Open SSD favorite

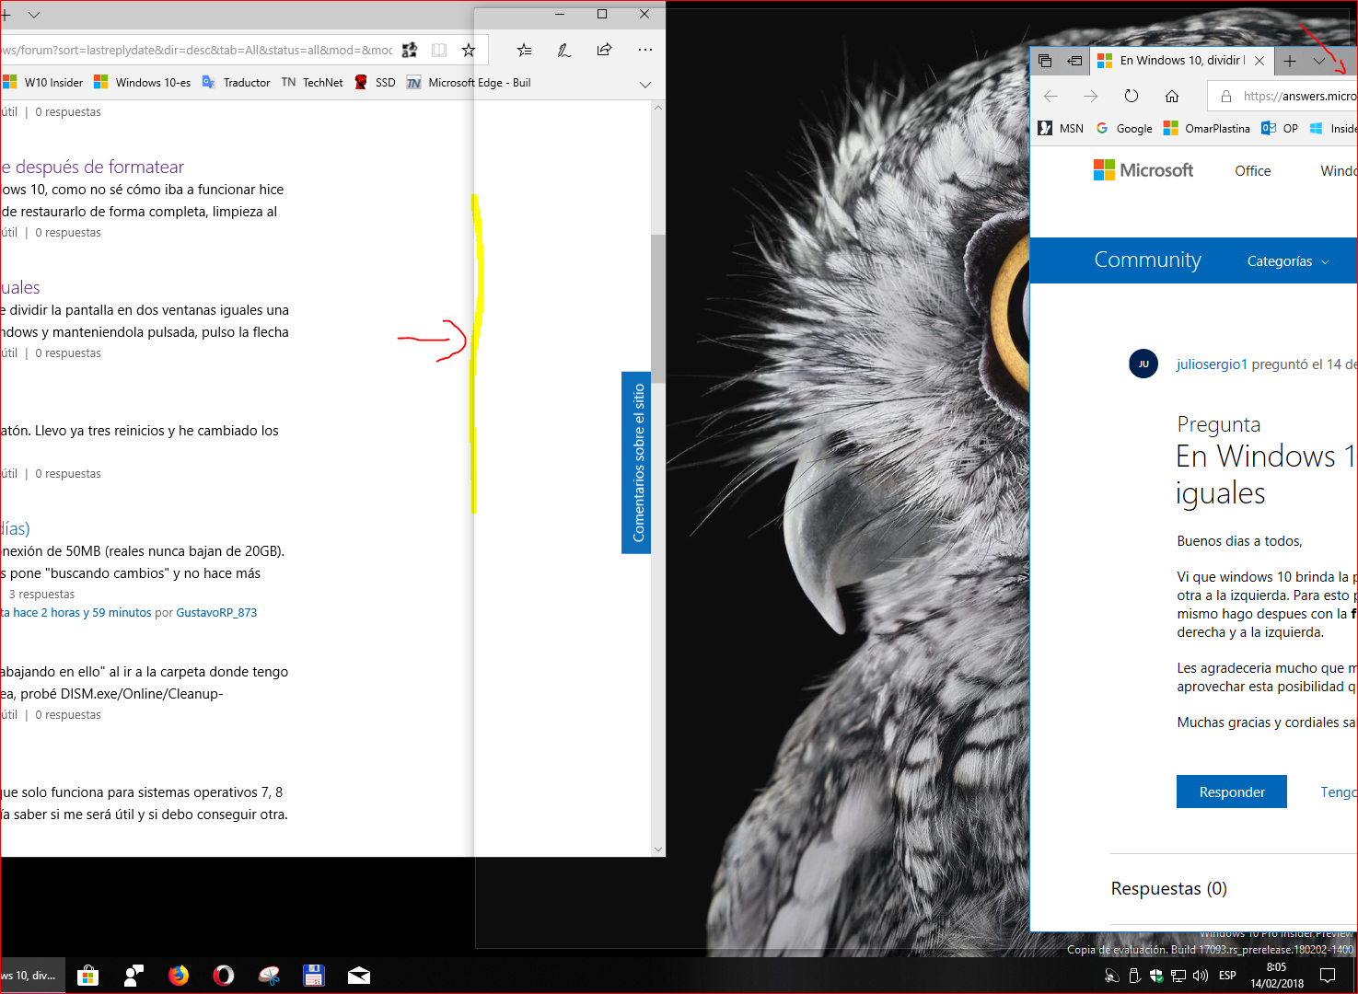click(375, 82)
